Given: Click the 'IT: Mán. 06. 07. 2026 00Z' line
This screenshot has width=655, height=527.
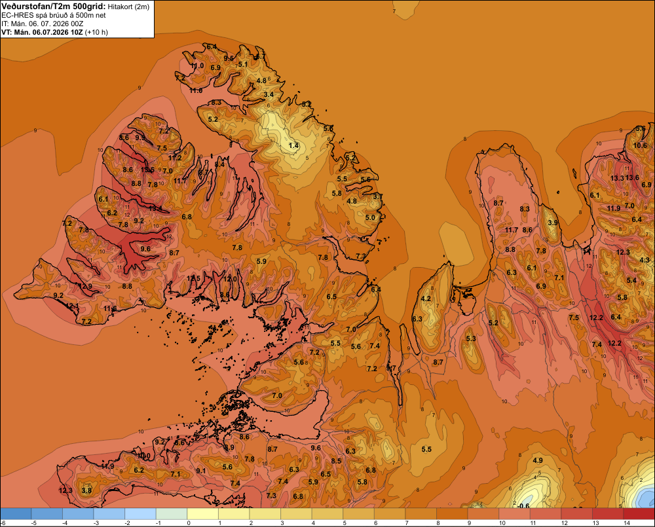Looking at the screenshot, I should point(42,24).
